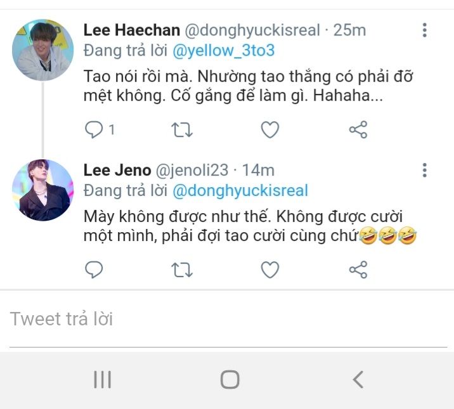Reply to Lee Haechan's tweet
This screenshot has height=409, width=454.
coord(94,130)
